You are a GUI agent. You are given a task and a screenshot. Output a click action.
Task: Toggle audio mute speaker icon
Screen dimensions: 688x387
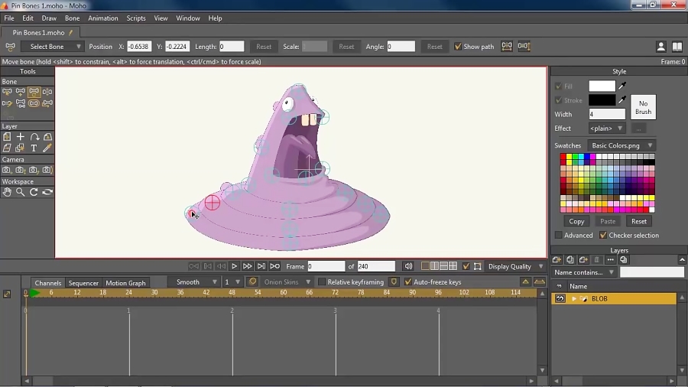pyautogui.click(x=408, y=266)
